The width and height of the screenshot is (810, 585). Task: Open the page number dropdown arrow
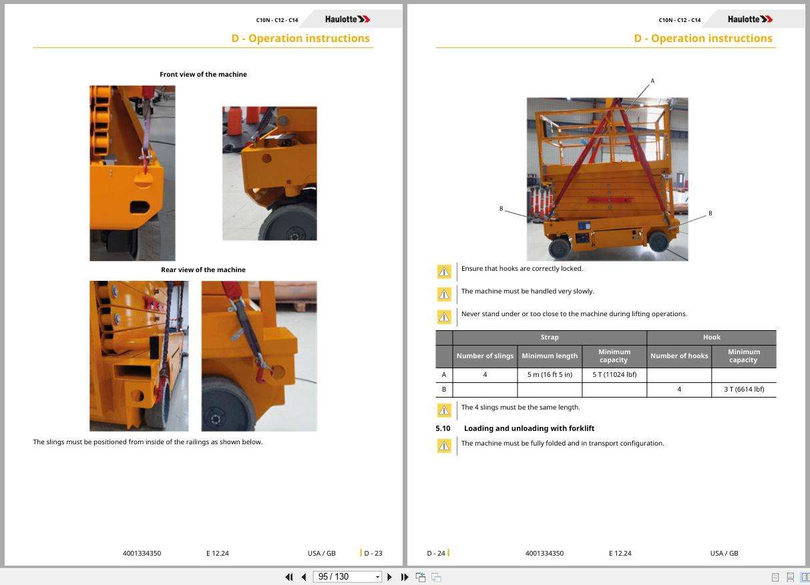[378, 577]
